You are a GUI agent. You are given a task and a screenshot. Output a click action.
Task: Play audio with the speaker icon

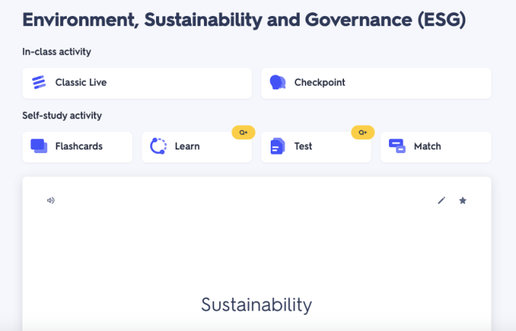click(51, 200)
